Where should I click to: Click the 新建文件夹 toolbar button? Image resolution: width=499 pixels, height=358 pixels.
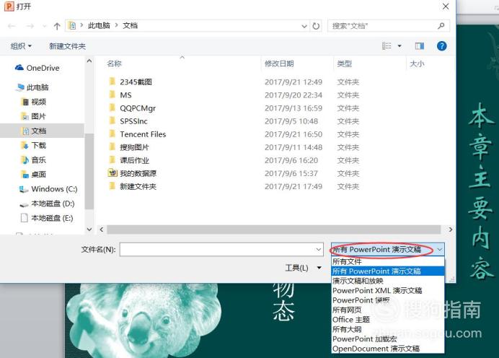click(x=68, y=46)
